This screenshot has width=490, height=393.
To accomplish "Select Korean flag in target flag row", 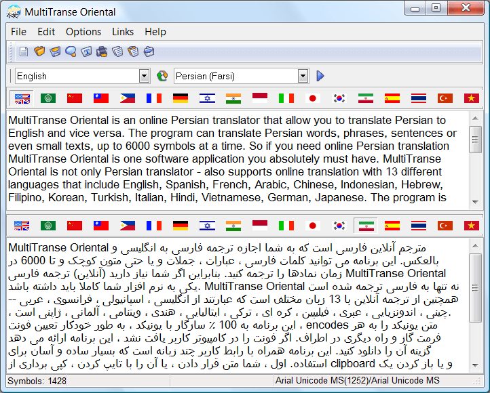I will pyautogui.click(x=339, y=226).
